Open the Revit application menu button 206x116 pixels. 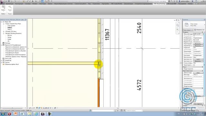2,2
